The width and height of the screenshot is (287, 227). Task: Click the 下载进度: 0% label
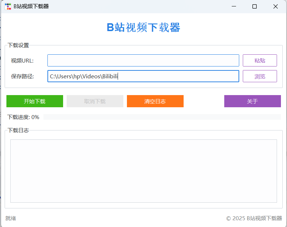coord(23,117)
